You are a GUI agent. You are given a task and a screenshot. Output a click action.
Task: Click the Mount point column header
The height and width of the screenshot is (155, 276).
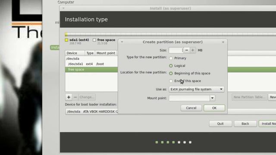[x=106, y=53]
